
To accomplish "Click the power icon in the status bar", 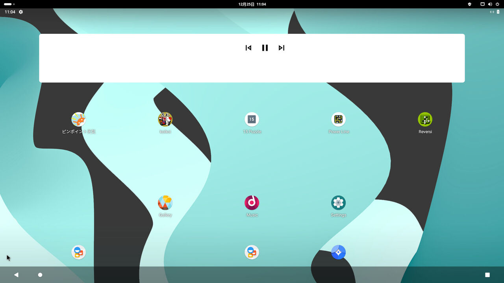I will (x=497, y=4).
